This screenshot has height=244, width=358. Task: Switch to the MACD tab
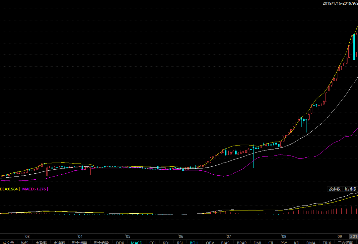point(136,242)
